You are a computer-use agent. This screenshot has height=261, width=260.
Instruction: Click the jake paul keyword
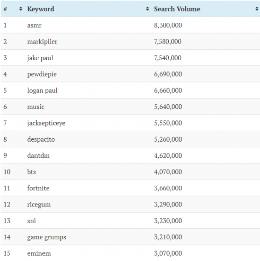tap(40, 58)
